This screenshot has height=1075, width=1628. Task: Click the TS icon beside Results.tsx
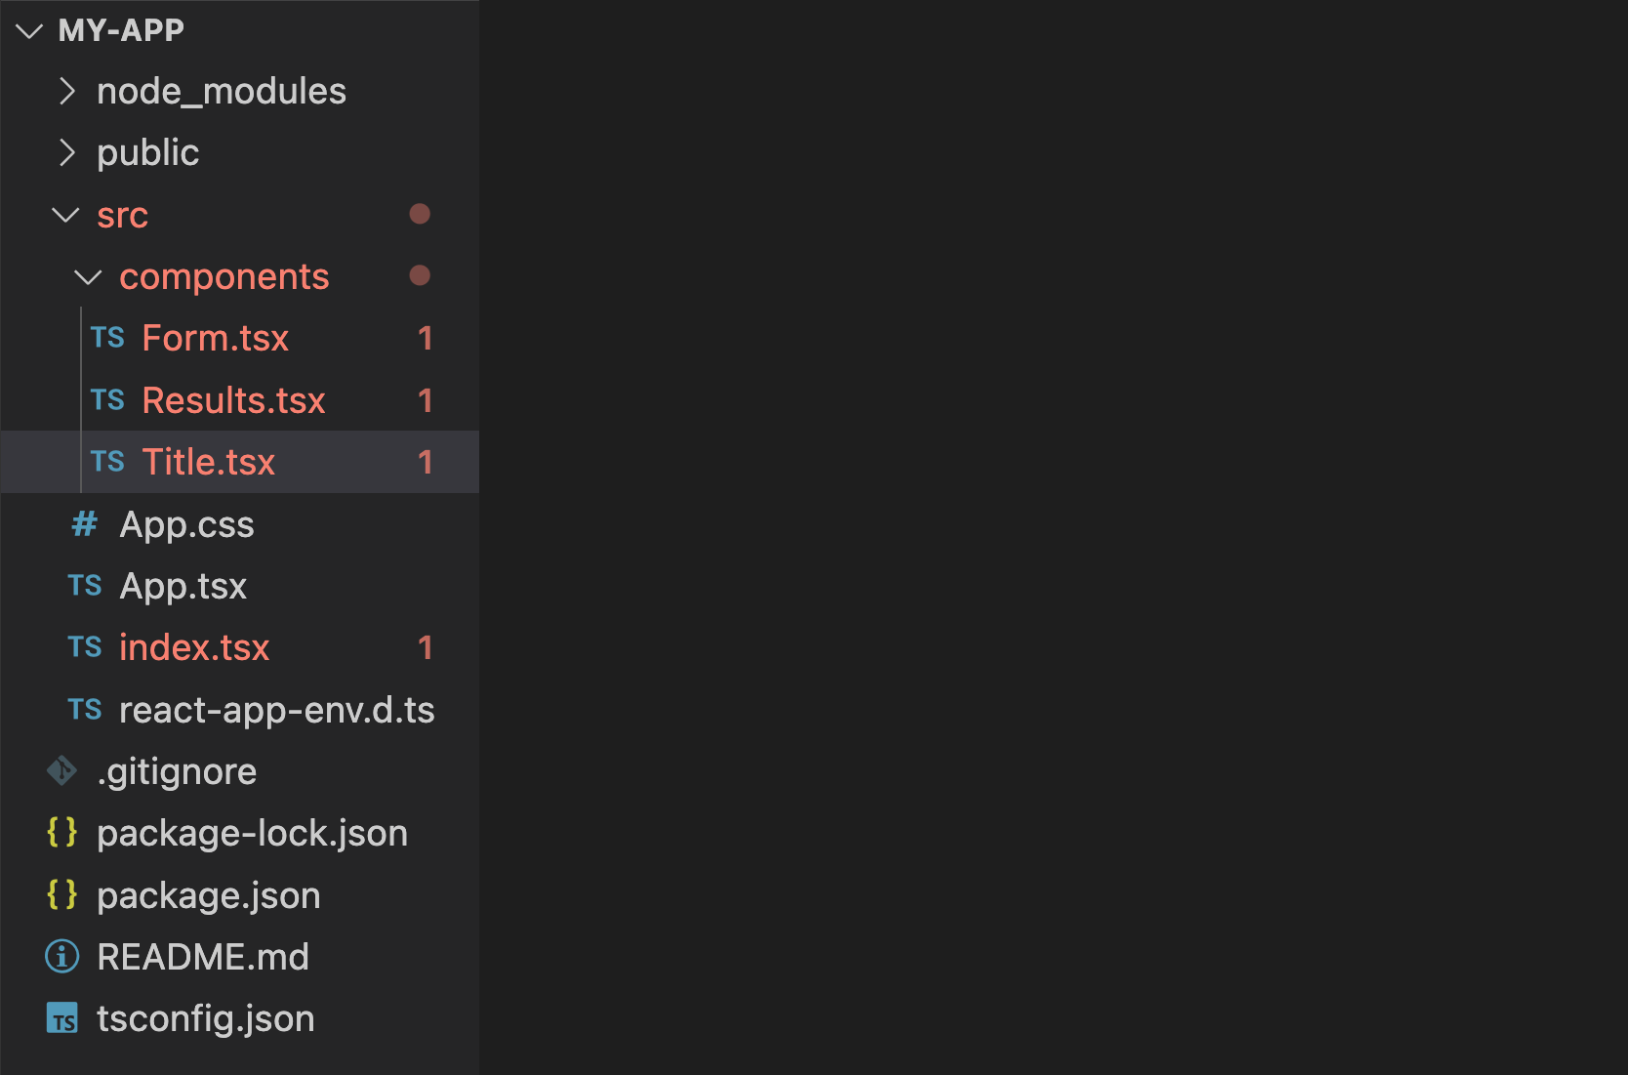(107, 400)
